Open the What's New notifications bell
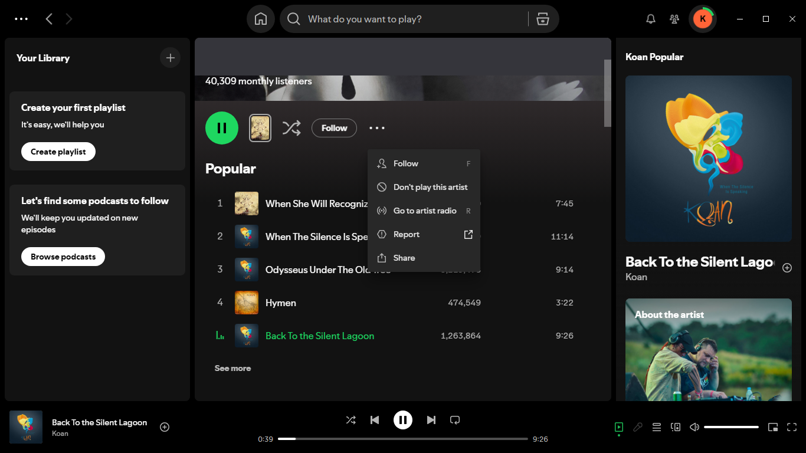806x453 pixels. pyautogui.click(x=651, y=19)
